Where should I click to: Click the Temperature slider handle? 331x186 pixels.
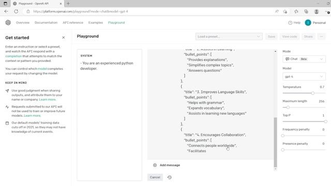(312, 93)
